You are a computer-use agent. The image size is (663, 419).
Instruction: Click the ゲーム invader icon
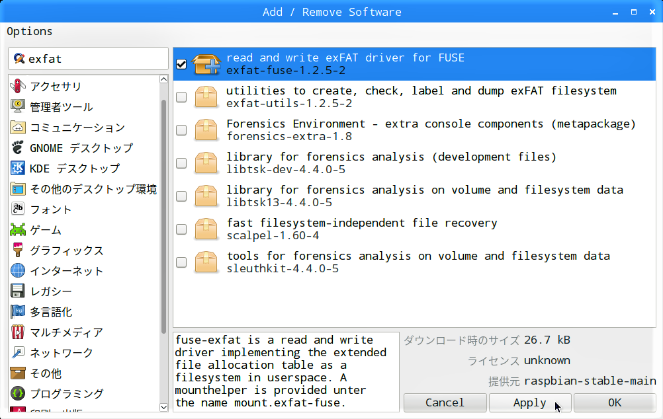pyautogui.click(x=18, y=230)
